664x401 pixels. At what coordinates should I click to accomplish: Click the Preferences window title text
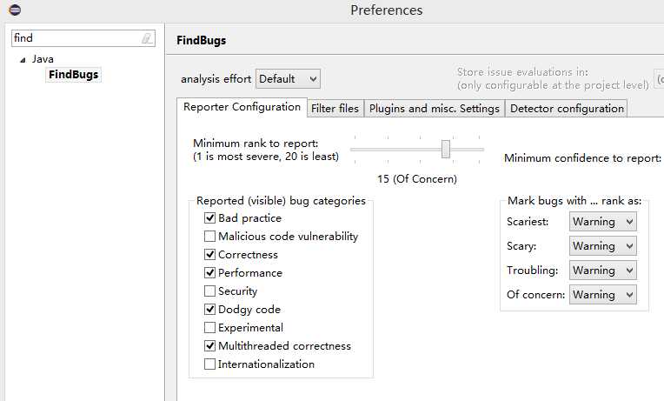386,10
